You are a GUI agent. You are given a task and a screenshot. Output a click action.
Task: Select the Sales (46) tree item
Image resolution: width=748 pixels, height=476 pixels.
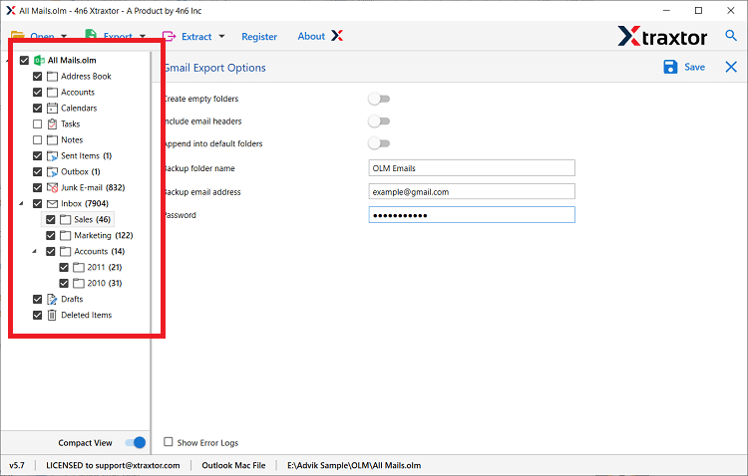coord(92,220)
